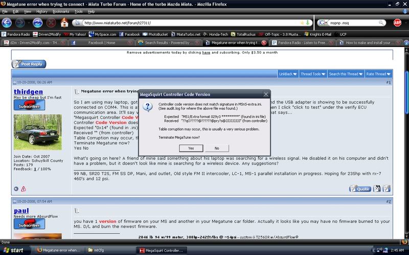This screenshot has width=409, height=255.
Task: Open the Driven2Modify bookmark
Action: tap(47, 34)
